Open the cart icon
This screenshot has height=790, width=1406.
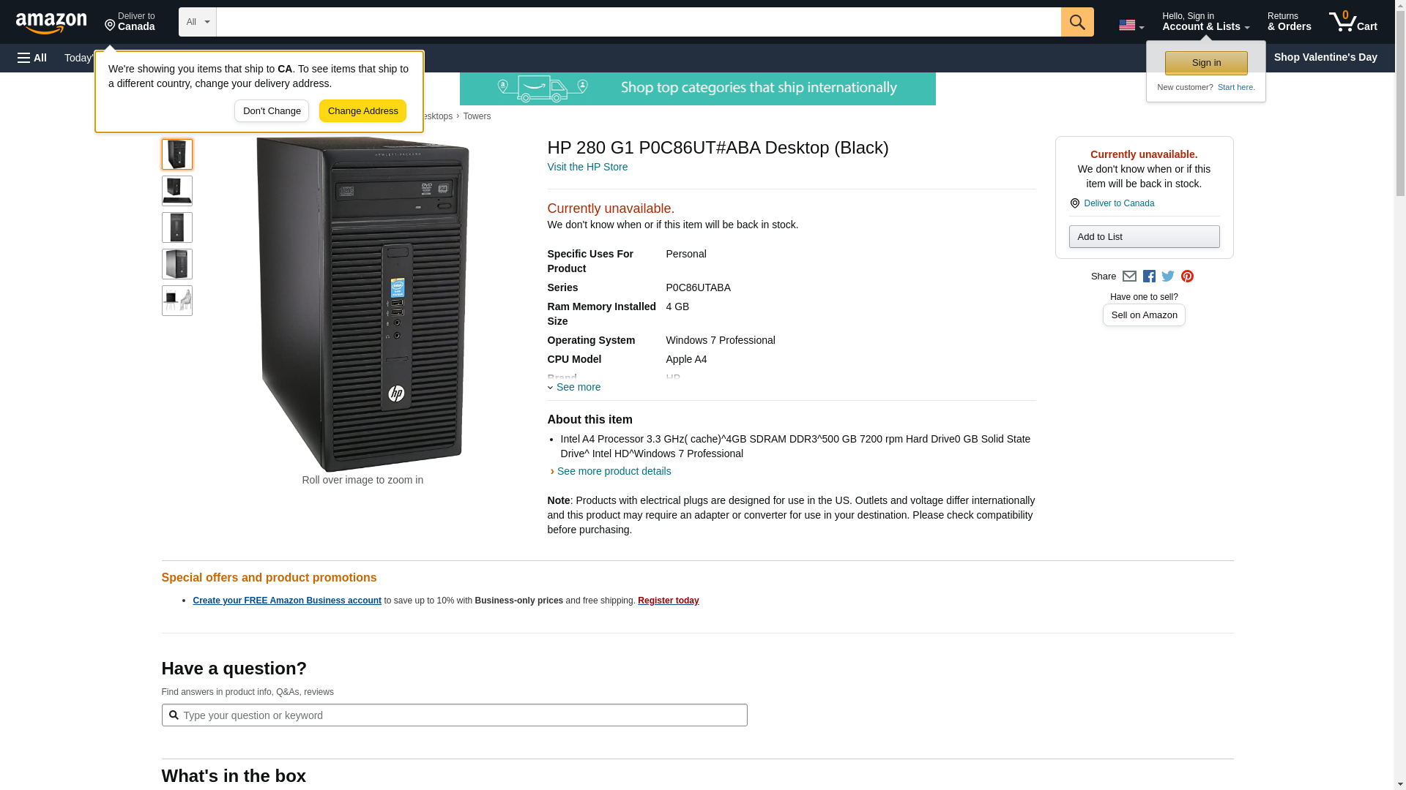(1353, 22)
